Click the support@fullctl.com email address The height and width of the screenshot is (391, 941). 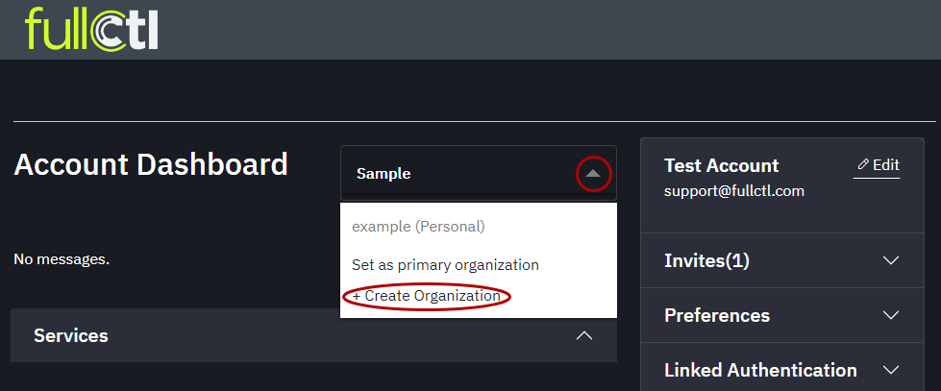click(733, 191)
